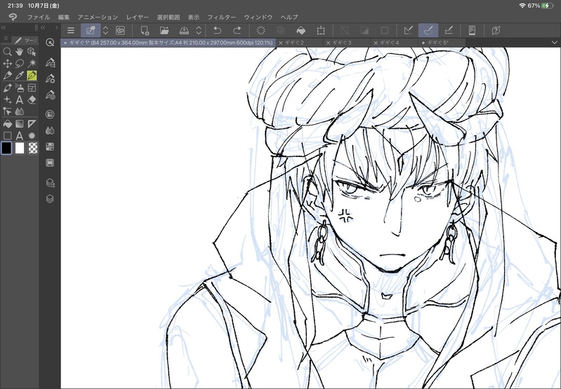Select the Gradient tool
The width and height of the screenshot is (561, 389).
[x=20, y=124]
